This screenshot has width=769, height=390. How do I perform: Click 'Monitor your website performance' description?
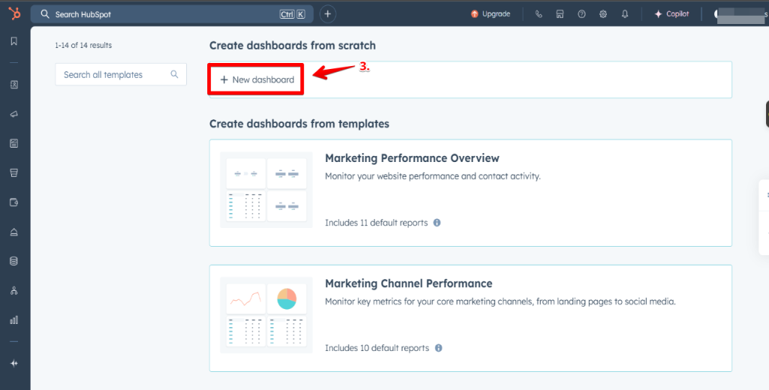(x=433, y=176)
